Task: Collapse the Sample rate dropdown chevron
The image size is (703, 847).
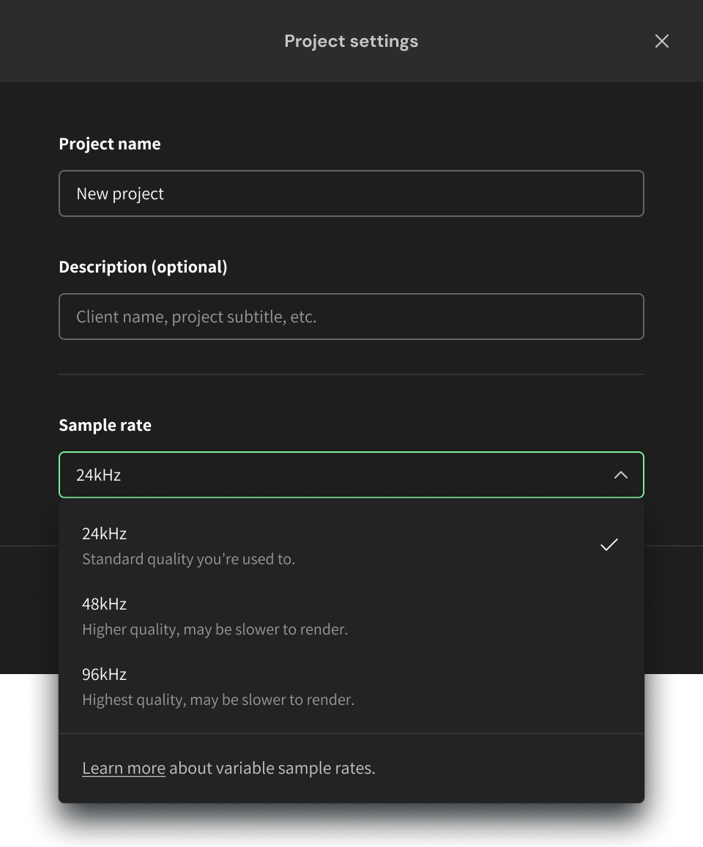Action: click(620, 475)
